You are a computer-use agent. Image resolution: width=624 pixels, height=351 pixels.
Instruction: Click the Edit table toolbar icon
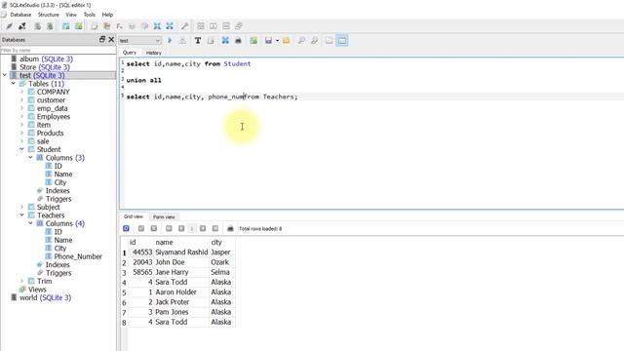[x=78, y=26]
